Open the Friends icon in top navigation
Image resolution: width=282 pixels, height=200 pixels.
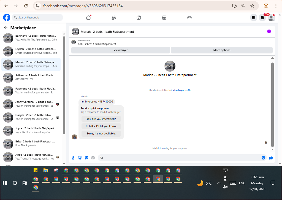pos(114,17)
